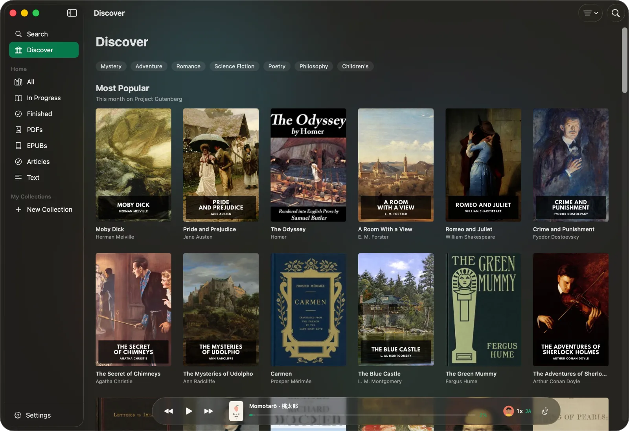Filter by Children's genre
Screen dimensions: 629x431
355,66
